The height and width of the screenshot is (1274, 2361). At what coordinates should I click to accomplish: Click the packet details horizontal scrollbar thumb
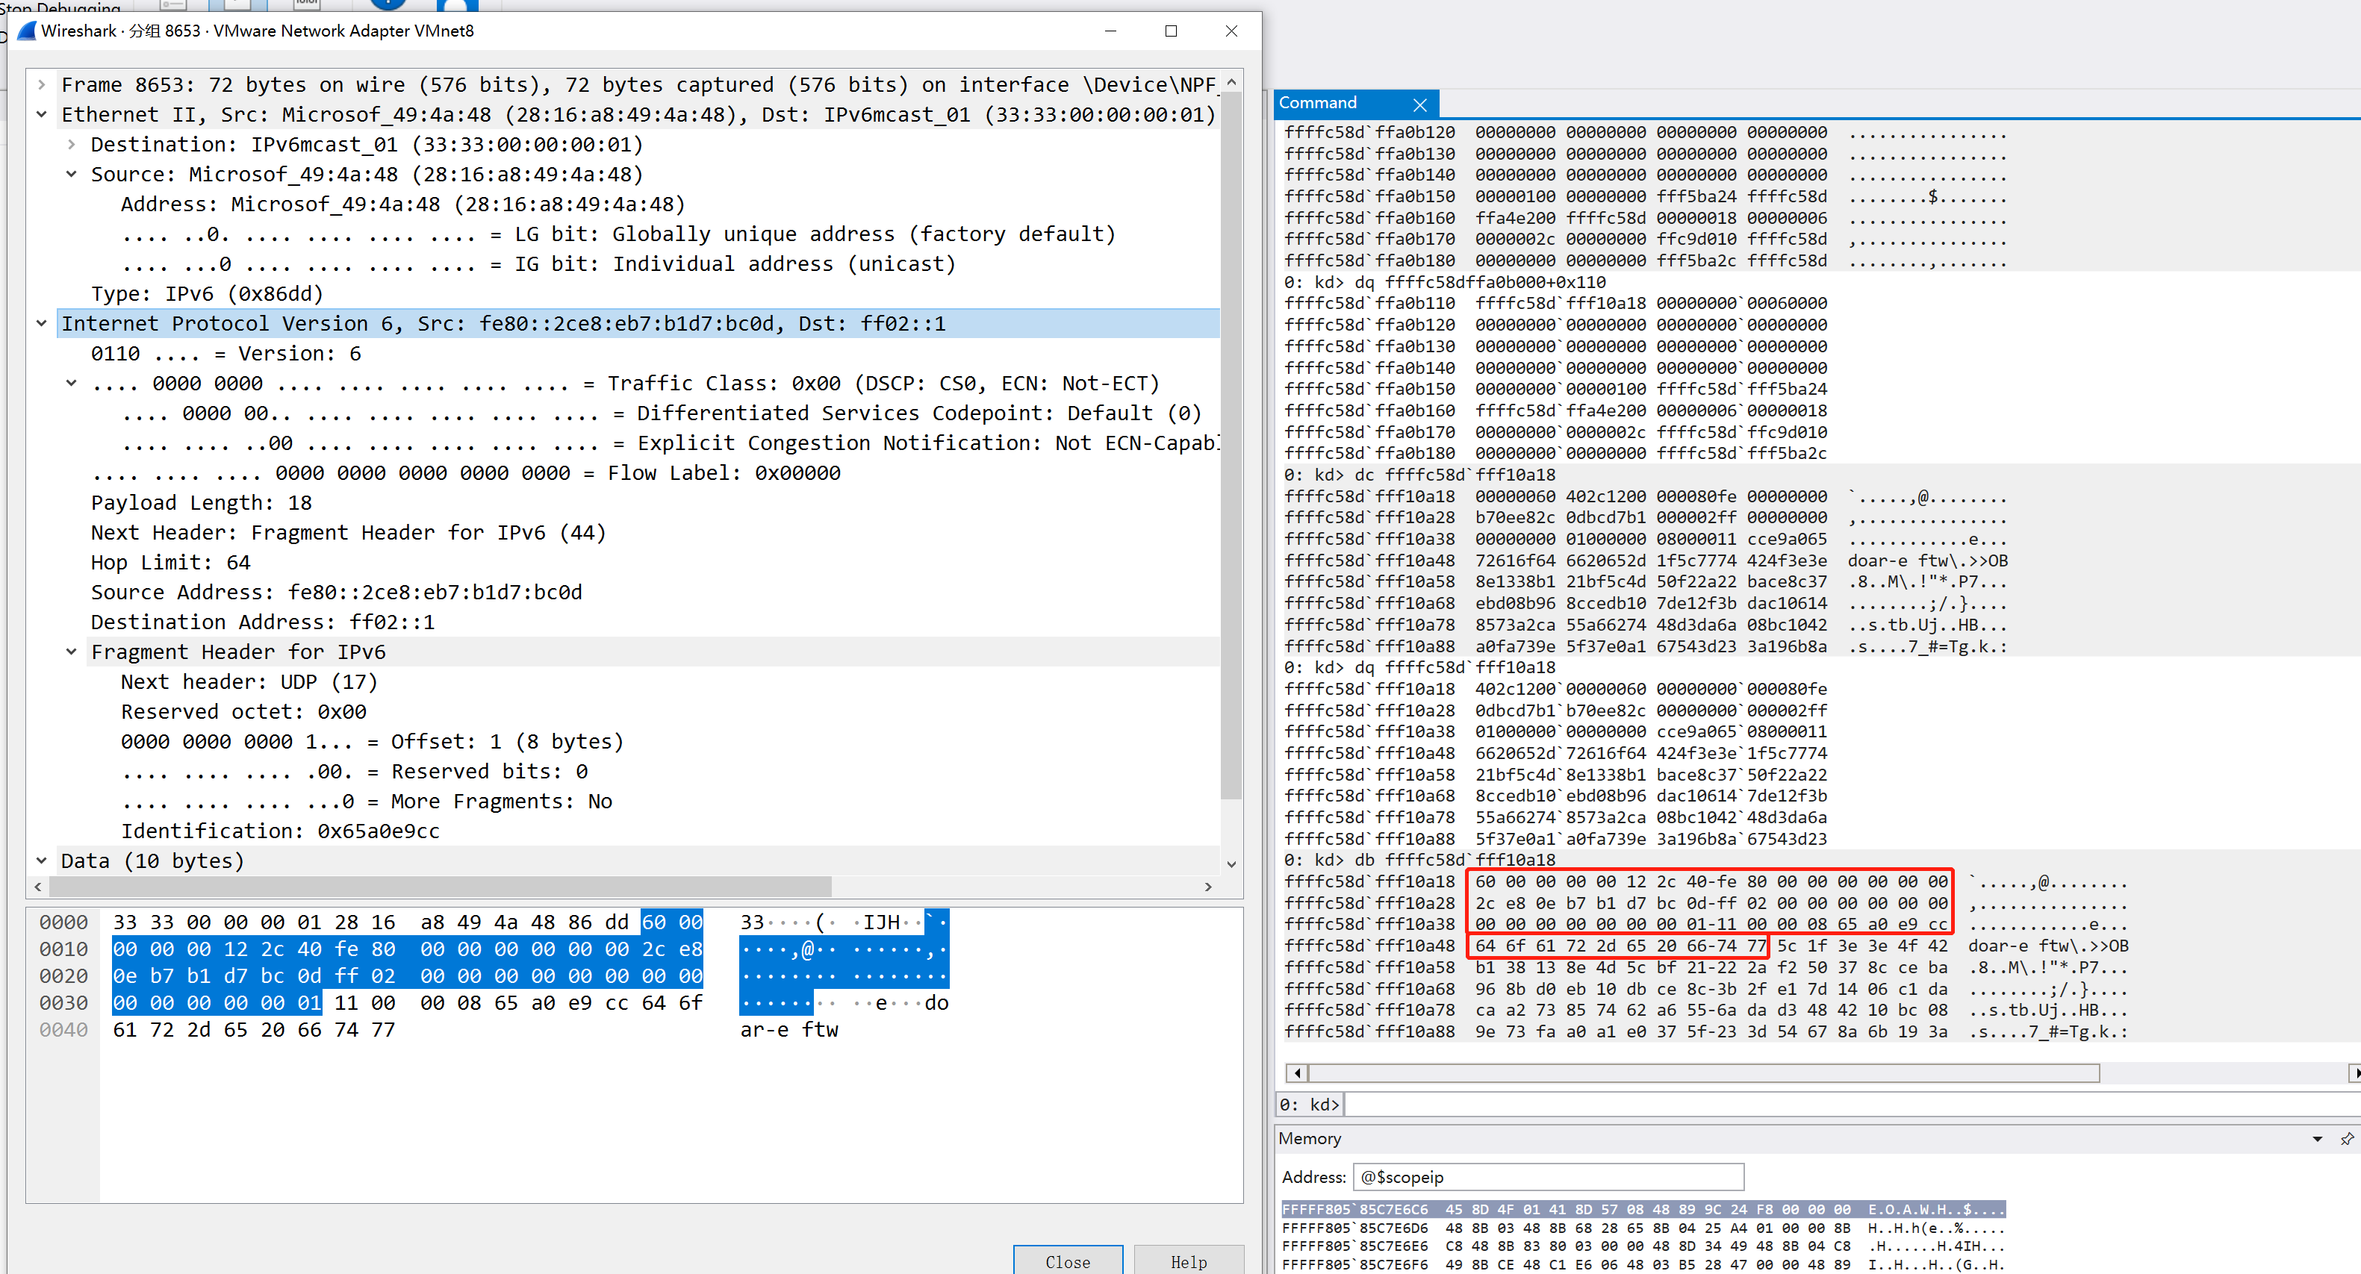(440, 887)
